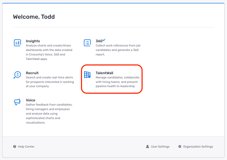Image resolution: width=227 pixels, height=160 pixels.
Task: Open User Settings
Action: 160,147
